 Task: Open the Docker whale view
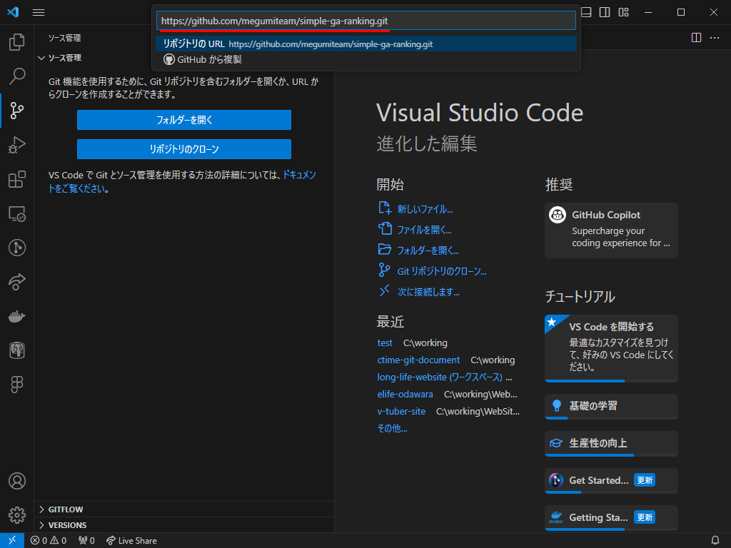(x=17, y=316)
